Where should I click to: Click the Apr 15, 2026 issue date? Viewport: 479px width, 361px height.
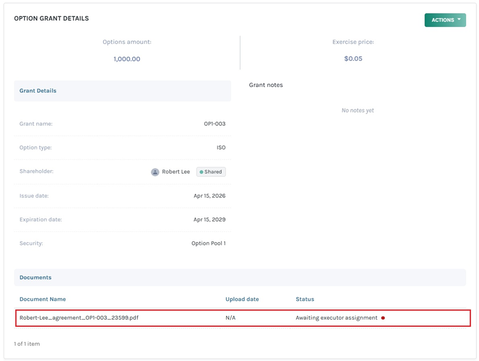pos(209,196)
